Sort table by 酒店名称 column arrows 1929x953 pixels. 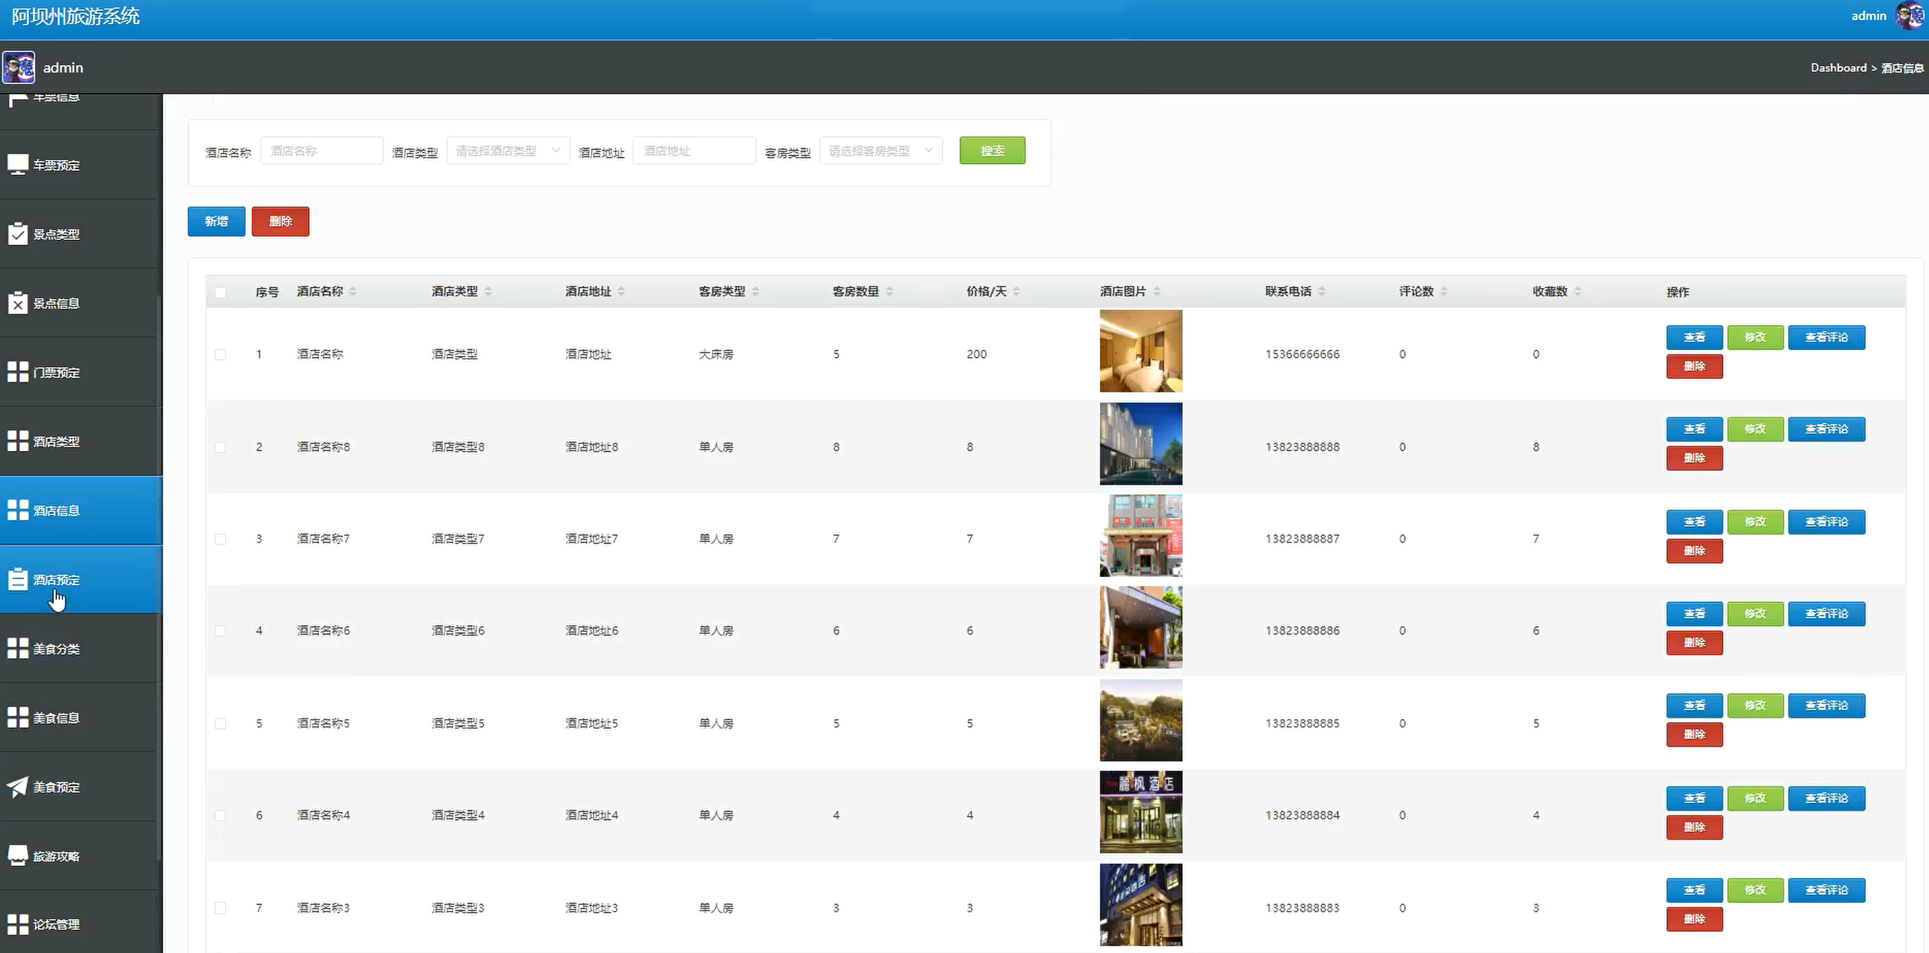[353, 292]
